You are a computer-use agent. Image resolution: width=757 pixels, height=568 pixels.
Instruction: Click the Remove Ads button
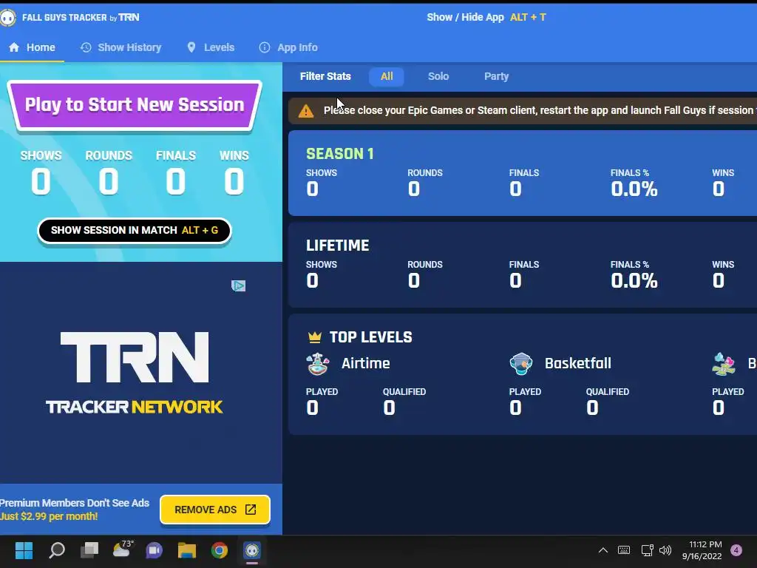215,510
